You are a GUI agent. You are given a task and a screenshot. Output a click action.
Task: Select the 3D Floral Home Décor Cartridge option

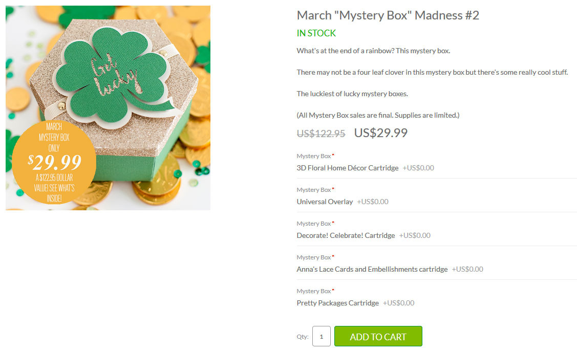(x=347, y=168)
